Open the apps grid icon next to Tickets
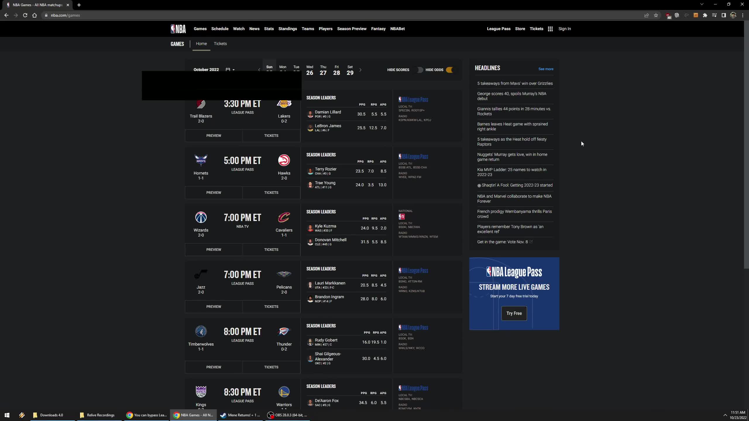The image size is (749, 421). [550, 29]
